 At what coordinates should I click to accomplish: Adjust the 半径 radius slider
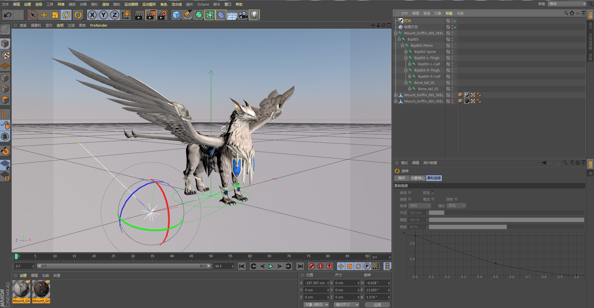tap(506, 213)
